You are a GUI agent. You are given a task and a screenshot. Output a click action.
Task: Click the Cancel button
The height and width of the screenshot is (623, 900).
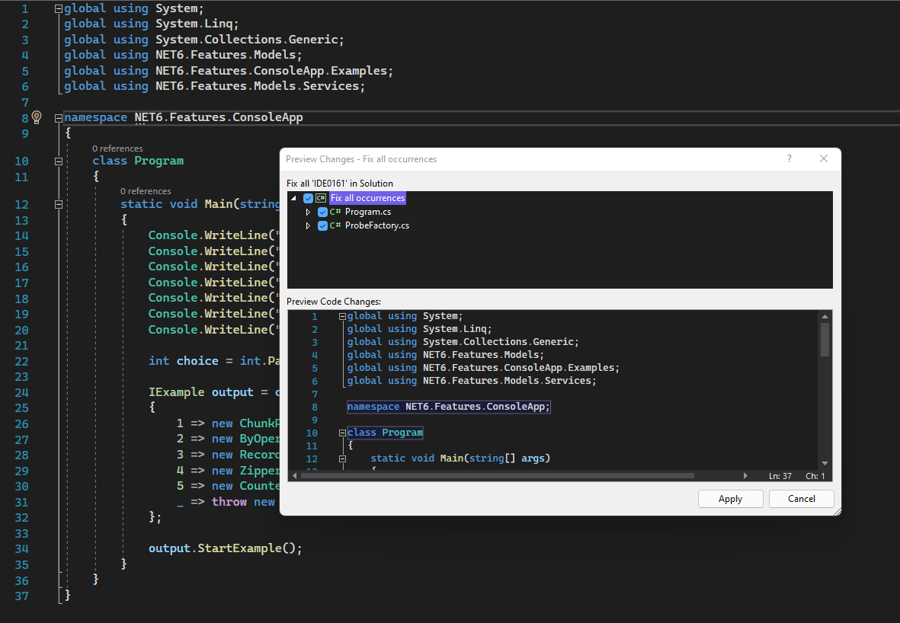(x=801, y=498)
